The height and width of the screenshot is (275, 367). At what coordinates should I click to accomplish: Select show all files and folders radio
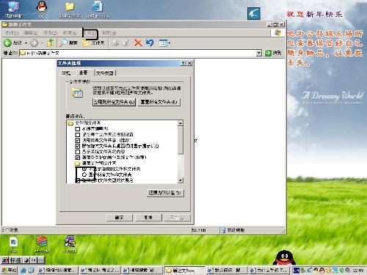click(x=84, y=175)
